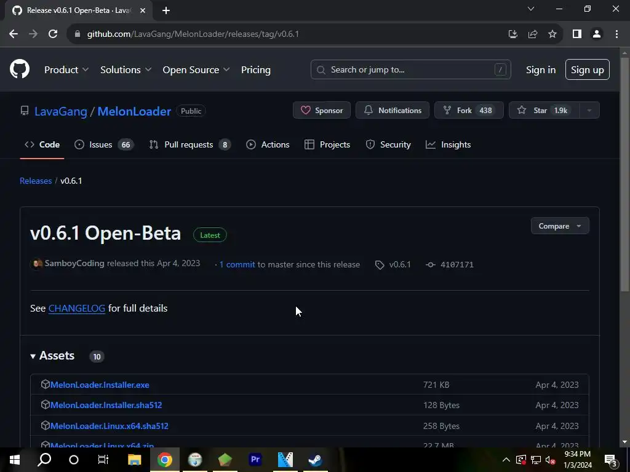
Task: Go to the Releases breadcrumb link
Action: pos(36,181)
